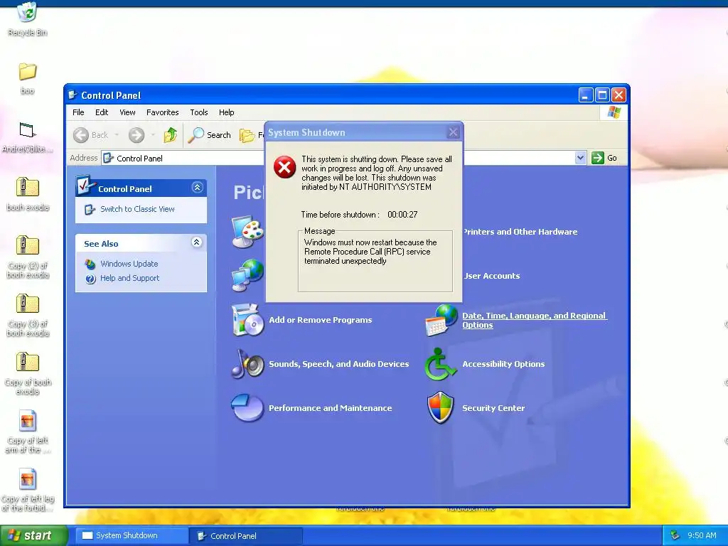Open User Accounts category link
This screenshot has width=728, height=546.
point(492,276)
